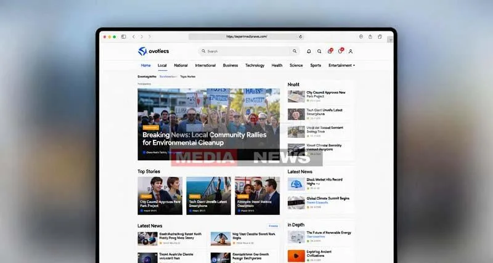Select the Technology section
Viewport: 493px width, 263px height.
click(255, 65)
